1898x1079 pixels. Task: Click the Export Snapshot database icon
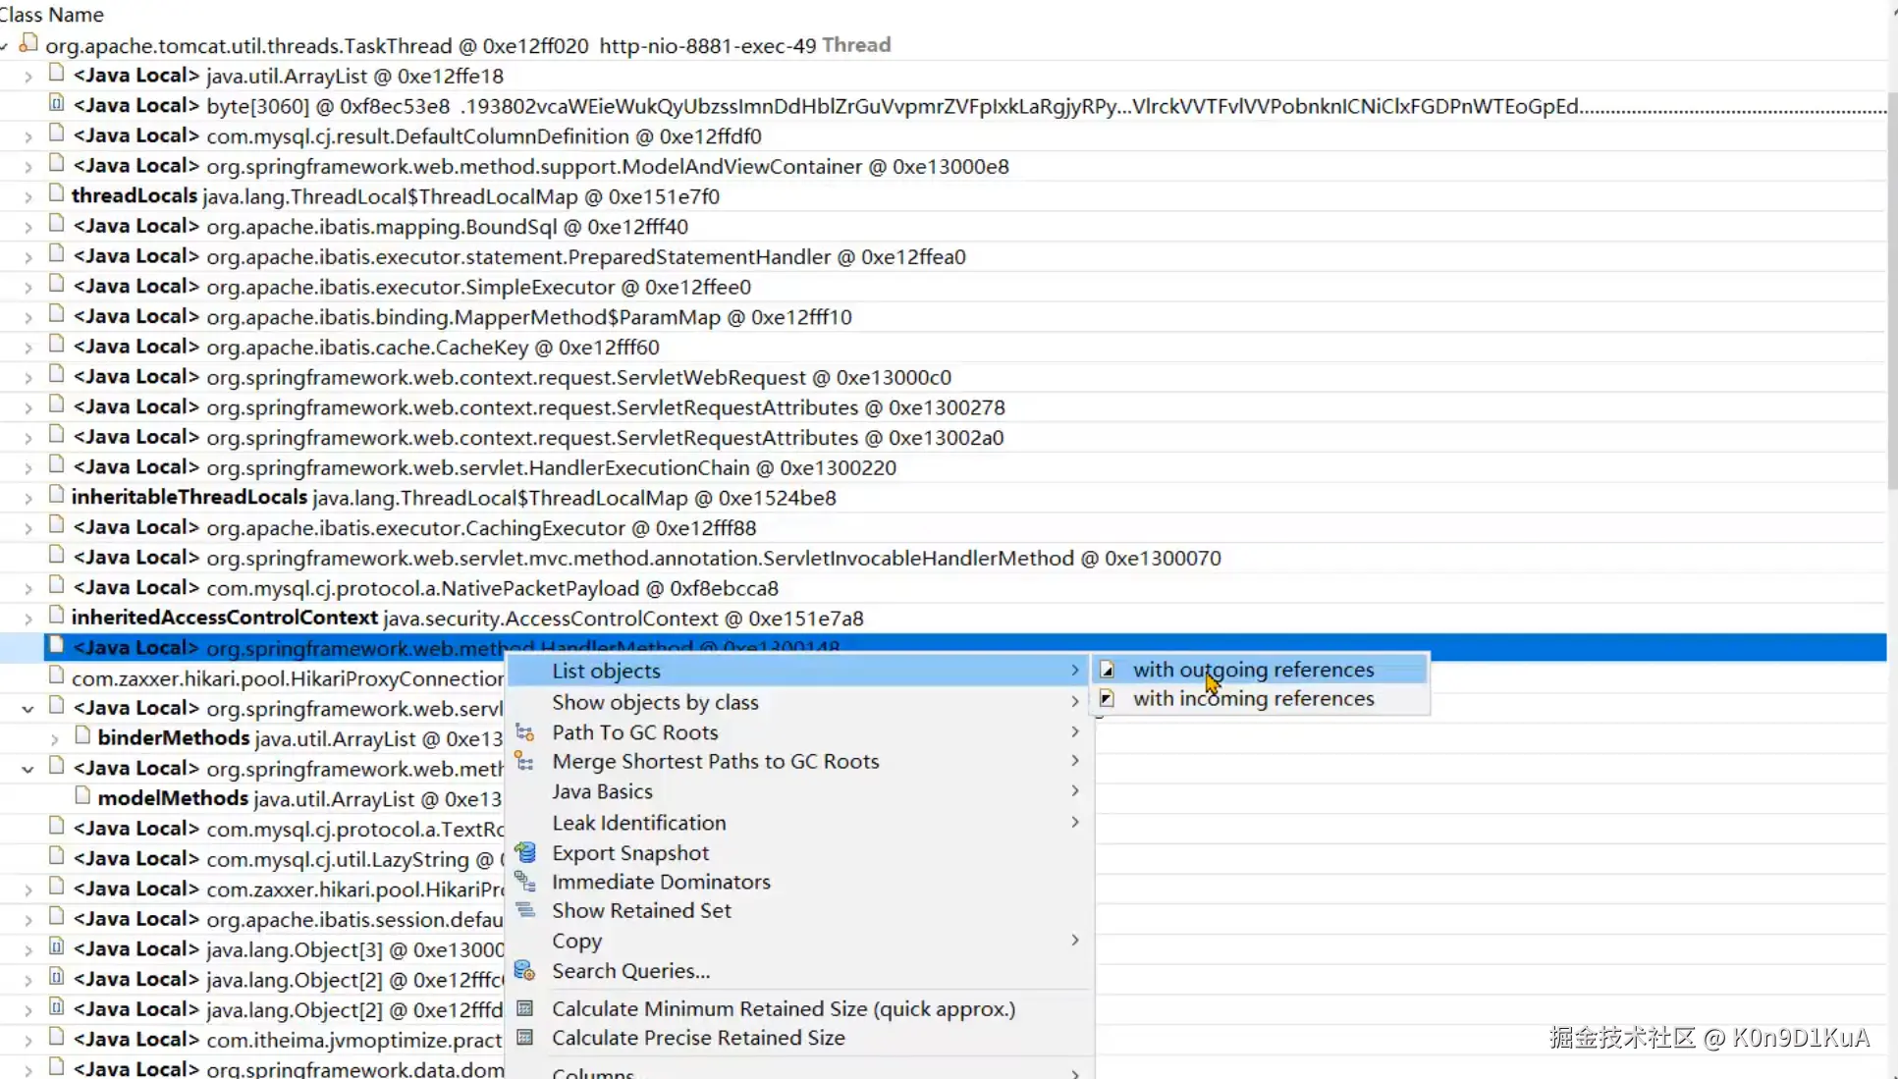coord(525,852)
